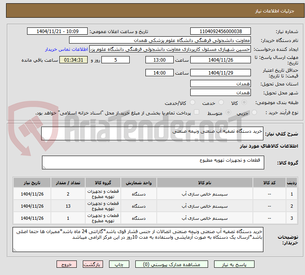Click the گروه کالا table column header
This screenshot has height=275, width=305.
[103, 183]
